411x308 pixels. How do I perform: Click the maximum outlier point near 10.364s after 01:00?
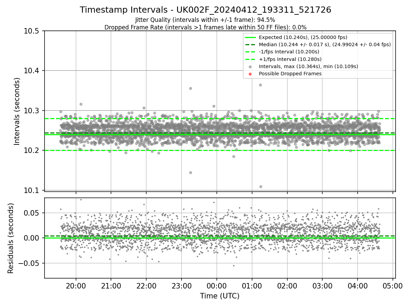click(260, 85)
